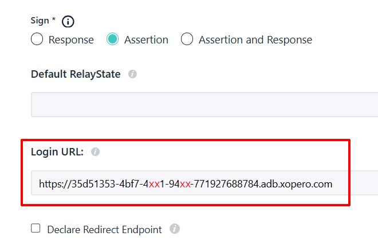
Task: Click the "Response" option label text
Action: [71, 40]
